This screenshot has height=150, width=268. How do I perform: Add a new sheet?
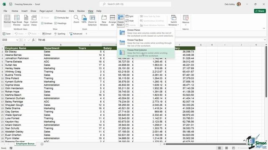[x=42, y=144]
